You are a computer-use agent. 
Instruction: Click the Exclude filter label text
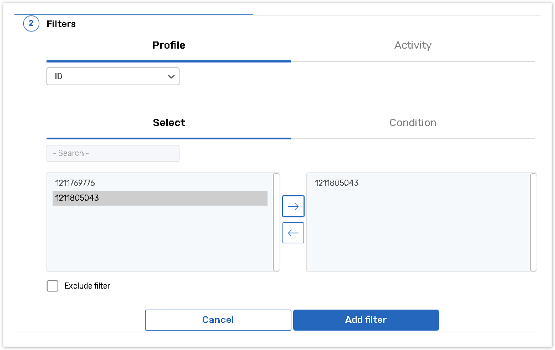(87, 286)
